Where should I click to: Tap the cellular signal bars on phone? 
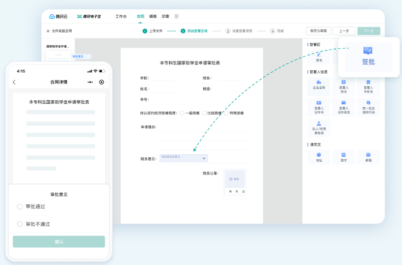pyautogui.click(x=90, y=71)
